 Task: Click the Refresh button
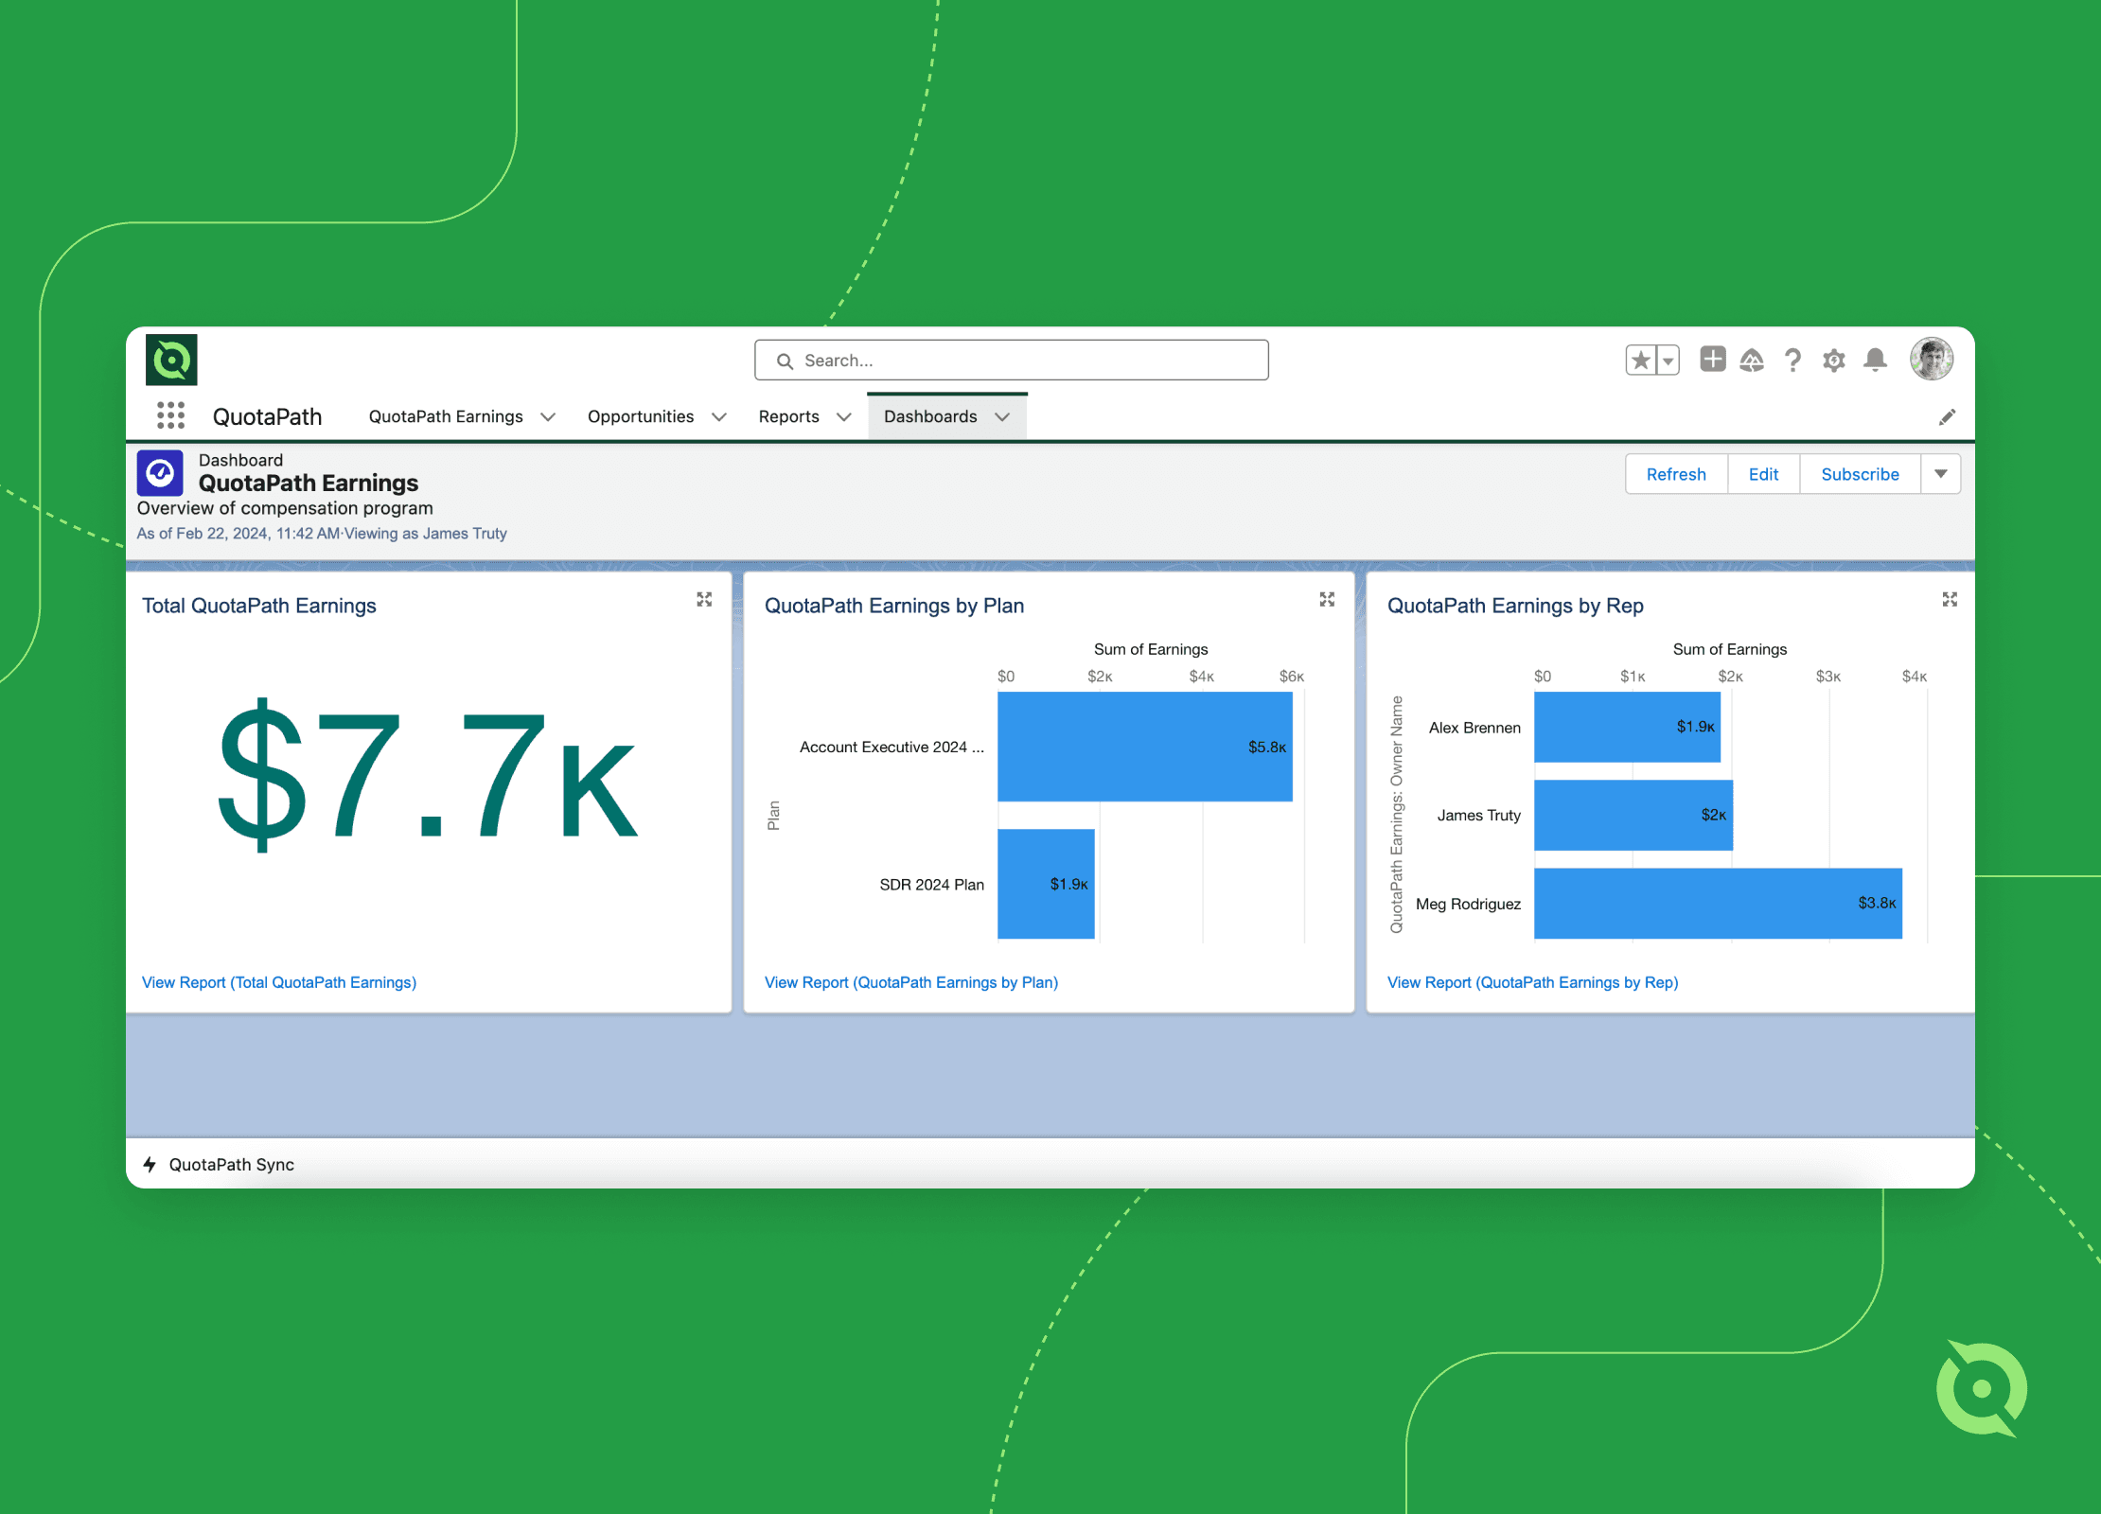coord(1676,474)
